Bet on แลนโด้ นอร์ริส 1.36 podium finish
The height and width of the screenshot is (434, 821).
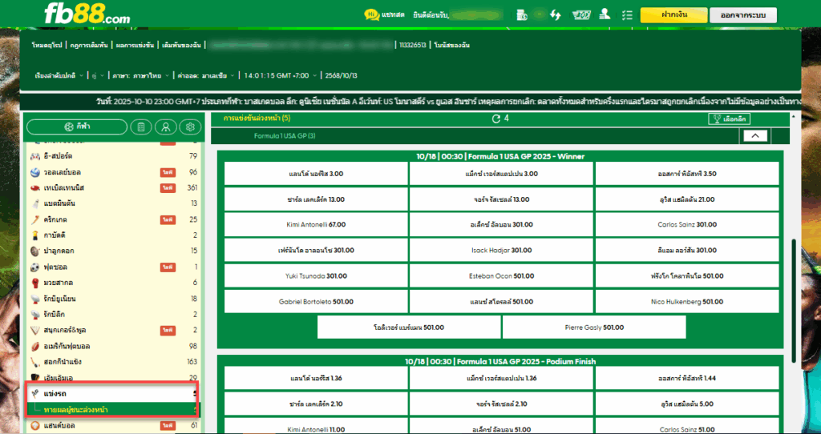click(316, 379)
